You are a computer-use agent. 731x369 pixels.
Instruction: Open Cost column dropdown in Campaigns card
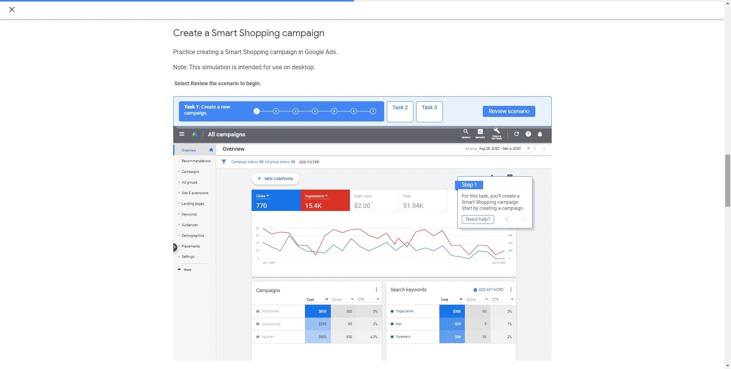click(327, 300)
